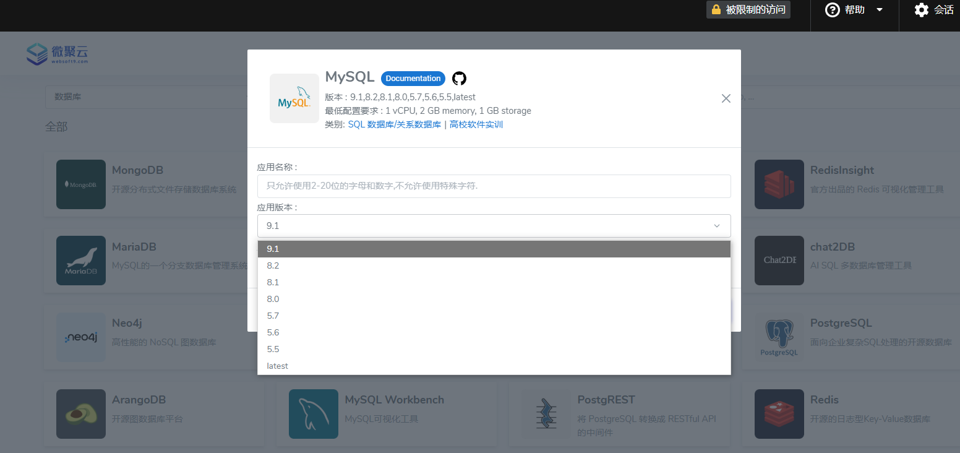Open the 帮助 menu
The height and width of the screenshot is (453, 960).
(x=854, y=10)
